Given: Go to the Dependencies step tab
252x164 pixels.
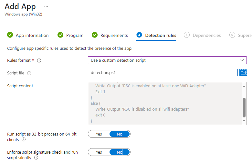Looking at the screenshot, I should pyautogui.click(x=206, y=35).
